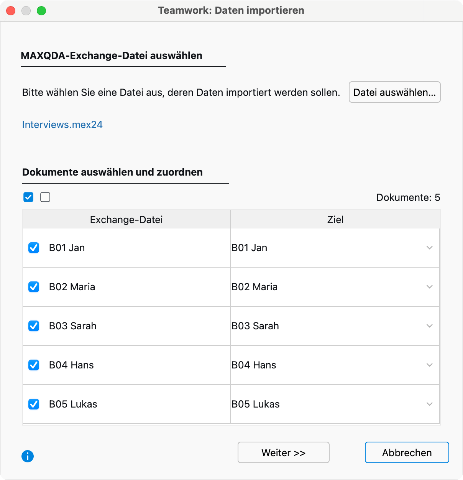The image size is (463, 480).
Task: Uncheck the B01 Jan document checkbox
Action: tap(34, 248)
